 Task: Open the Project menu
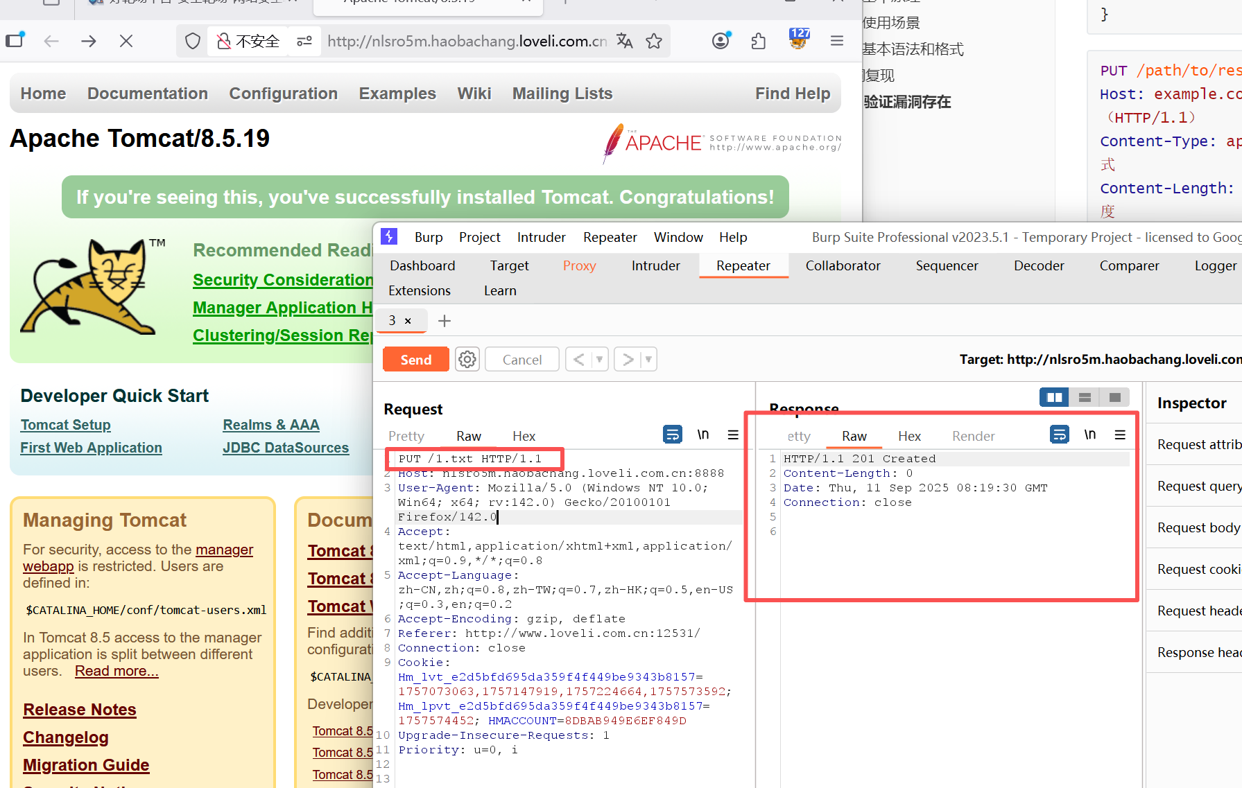click(x=479, y=237)
